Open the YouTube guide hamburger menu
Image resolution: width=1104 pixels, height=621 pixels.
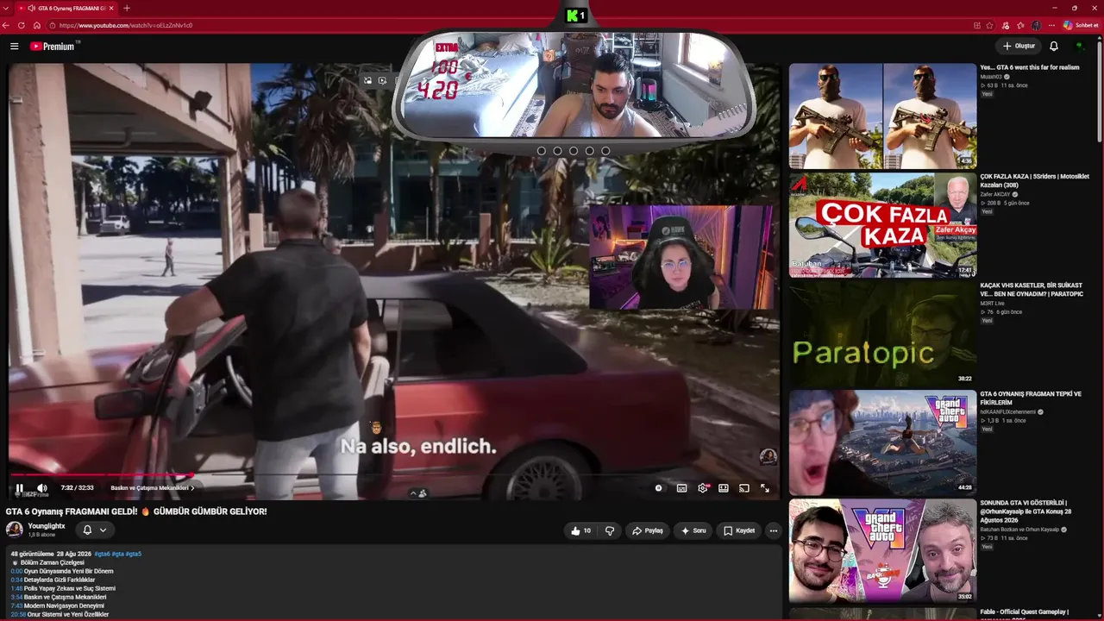[x=15, y=46]
